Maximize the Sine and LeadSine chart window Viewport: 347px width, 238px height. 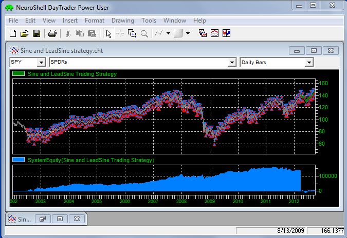[x=314, y=51]
